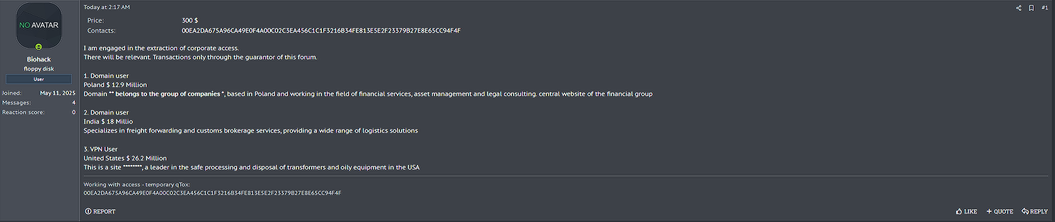Image resolution: width=1055 pixels, height=222 pixels.
Task: Quote this post
Action: (x=1000, y=211)
